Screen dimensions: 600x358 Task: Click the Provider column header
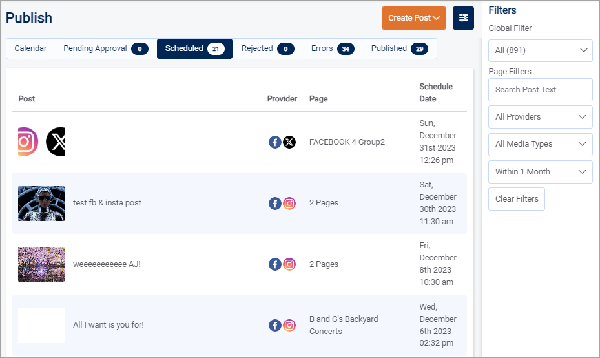[282, 99]
